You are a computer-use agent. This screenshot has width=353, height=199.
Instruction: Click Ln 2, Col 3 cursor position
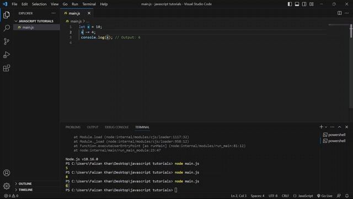[x=239, y=196]
